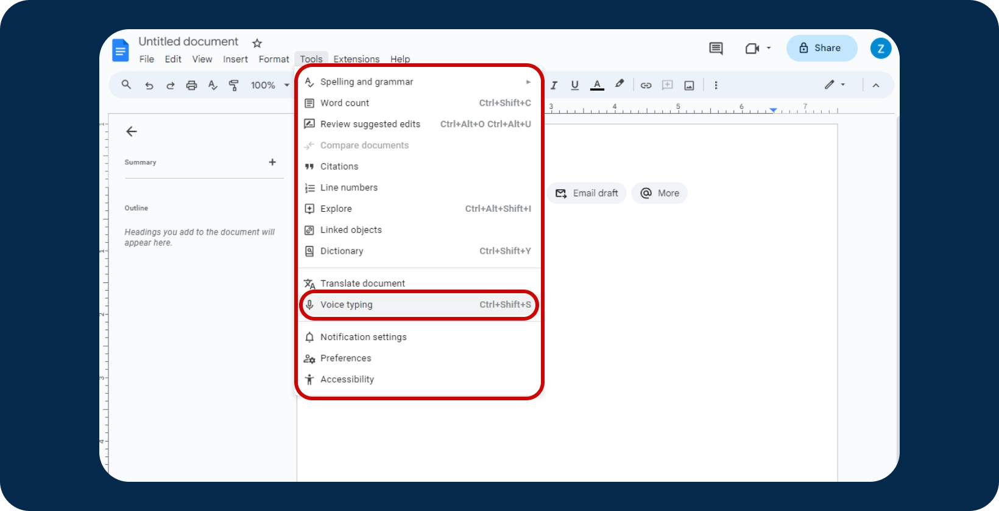Screen dimensions: 999x511
Task: Open the Format menu
Action: click(274, 59)
